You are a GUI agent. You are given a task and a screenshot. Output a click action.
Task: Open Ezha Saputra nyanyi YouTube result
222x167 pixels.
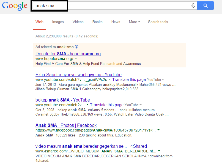[78, 75]
